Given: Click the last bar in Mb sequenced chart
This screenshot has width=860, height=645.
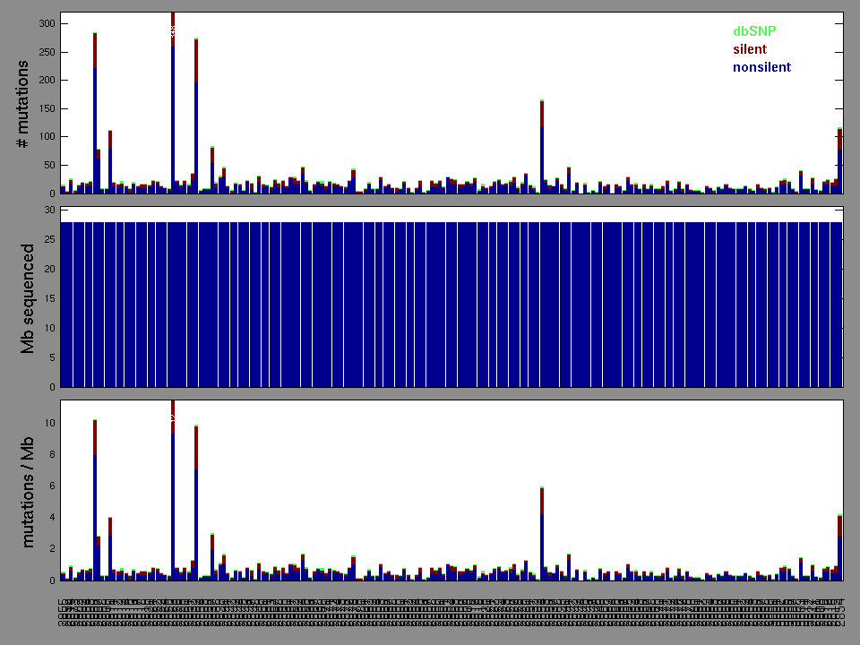Looking at the screenshot, I should [x=838, y=305].
